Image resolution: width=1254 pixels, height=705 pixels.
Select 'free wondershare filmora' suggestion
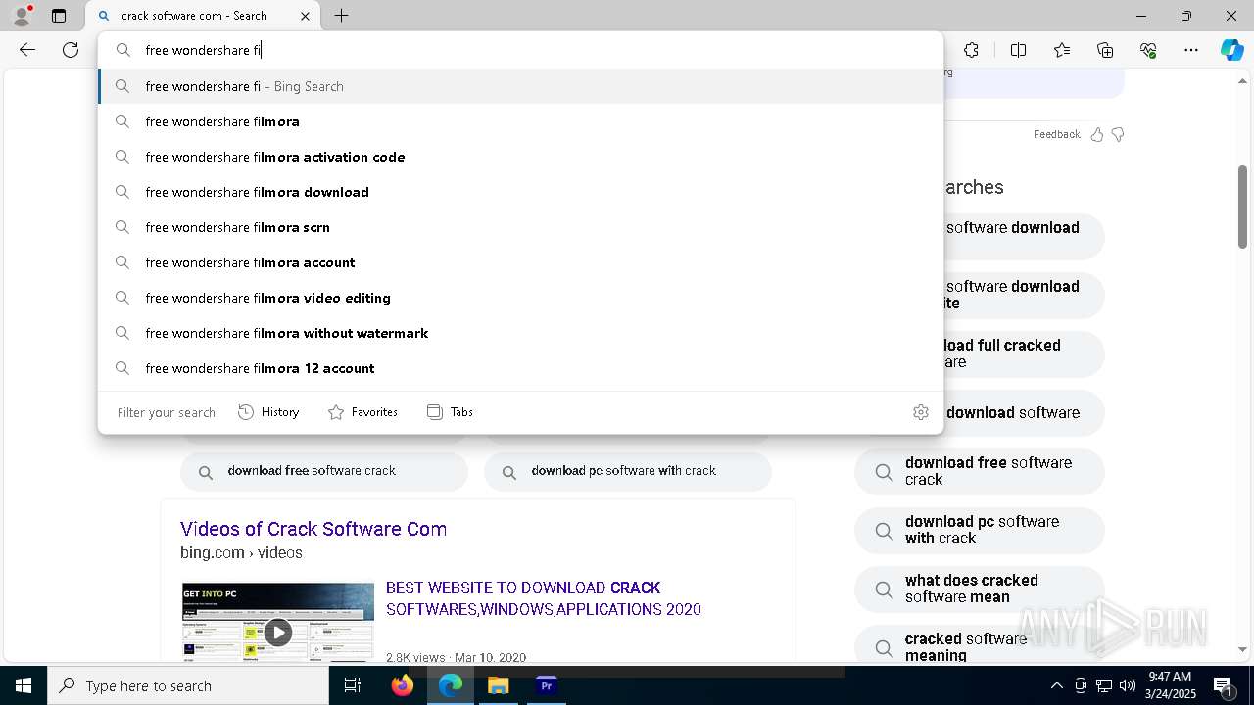coord(520,121)
